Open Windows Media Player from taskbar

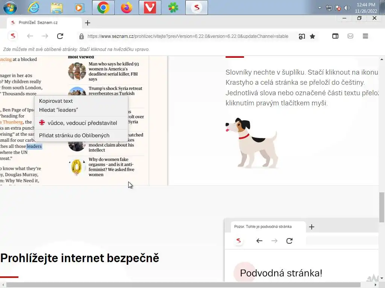click(x=80, y=7)
